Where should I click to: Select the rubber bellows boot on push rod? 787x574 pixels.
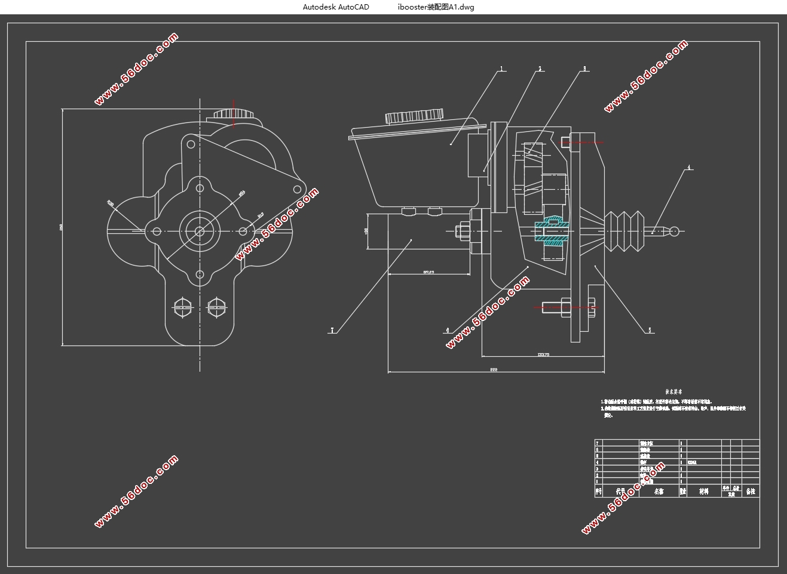(625, 231)
